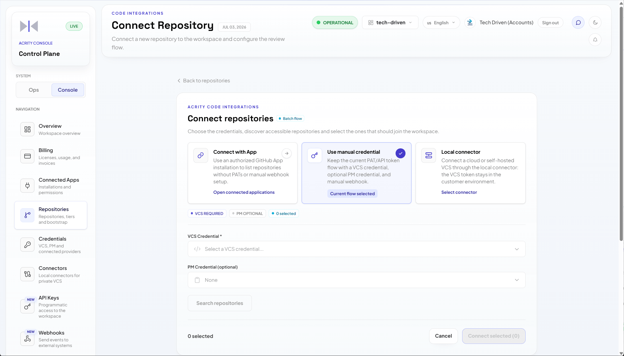
Task: Switch to the Ops system tab
Action: 34,90
